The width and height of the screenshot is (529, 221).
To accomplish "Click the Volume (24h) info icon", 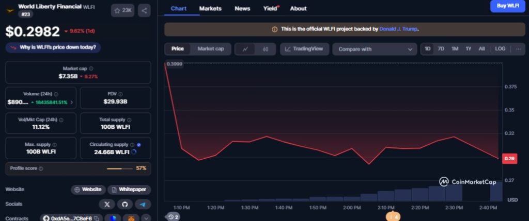I will (x=56, y=94).
